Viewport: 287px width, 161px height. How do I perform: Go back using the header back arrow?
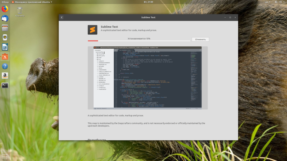[x=62, y=17]
